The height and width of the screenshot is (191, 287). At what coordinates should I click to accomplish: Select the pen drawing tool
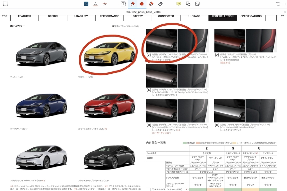132,4
